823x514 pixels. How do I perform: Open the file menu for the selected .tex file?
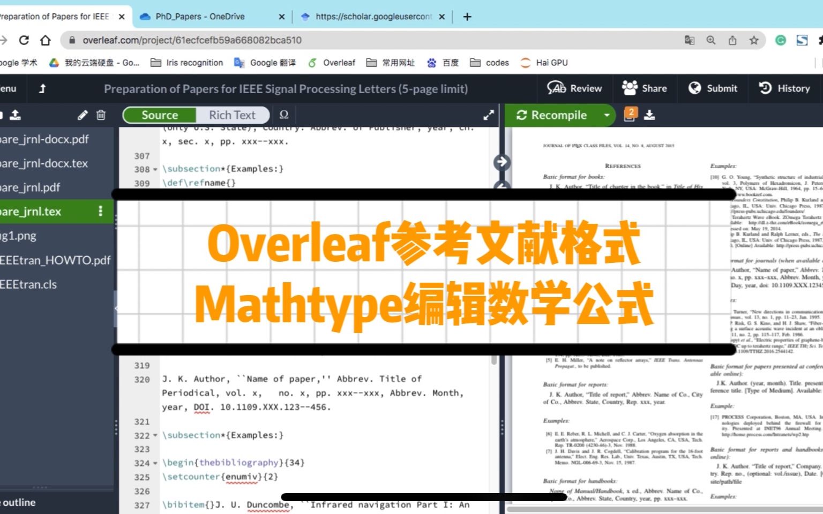pos(100,211)
